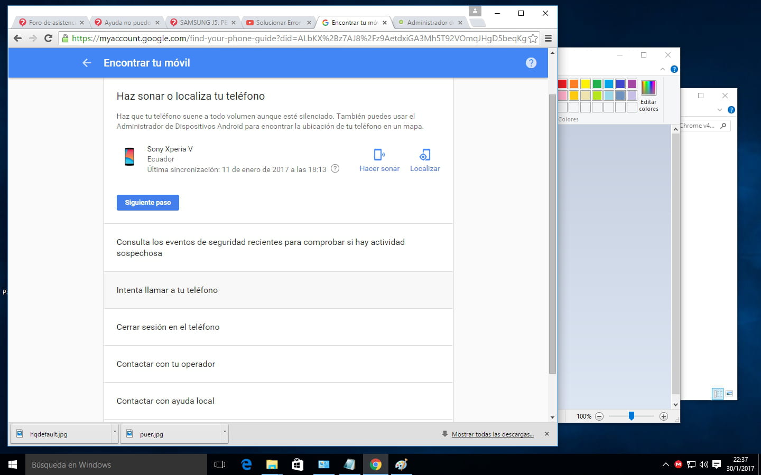
Task: Open the Action Center notifications icon
Action: [x=717, y=464]
